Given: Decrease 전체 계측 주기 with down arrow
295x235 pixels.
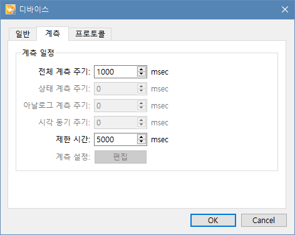Looking at the screenshot, I should click(142, 74).
